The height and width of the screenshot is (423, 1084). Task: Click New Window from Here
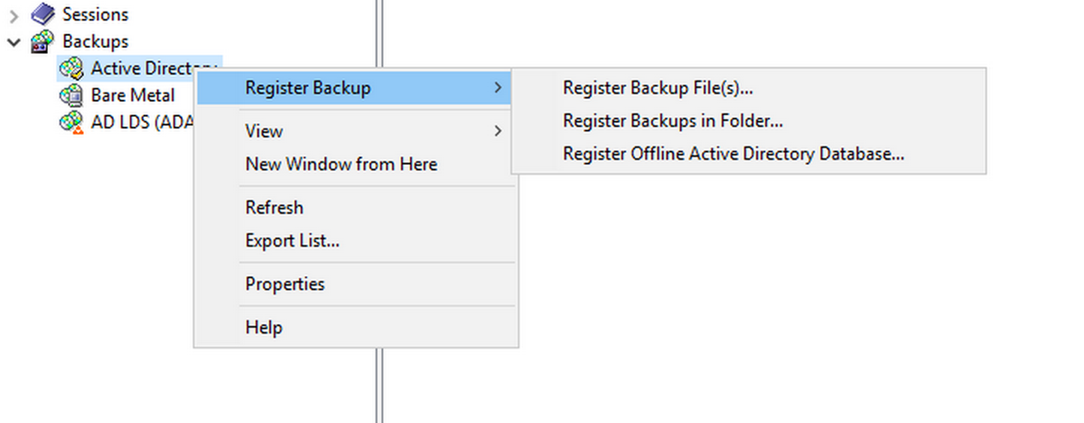[341, 164]
